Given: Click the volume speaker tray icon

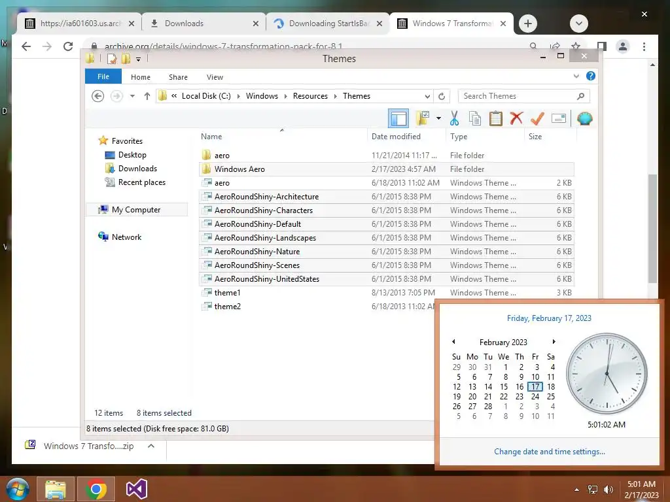Looking at the screenshot, I should 608,489.
